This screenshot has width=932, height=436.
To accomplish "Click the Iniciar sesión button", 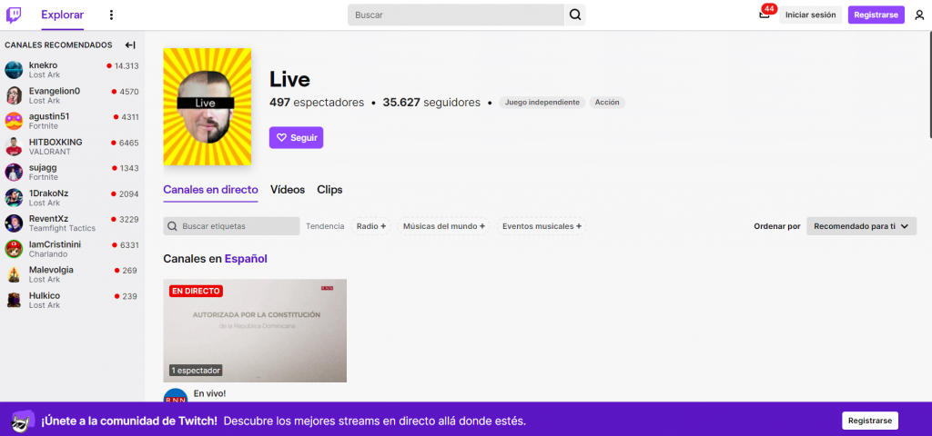I will [810, 15].
